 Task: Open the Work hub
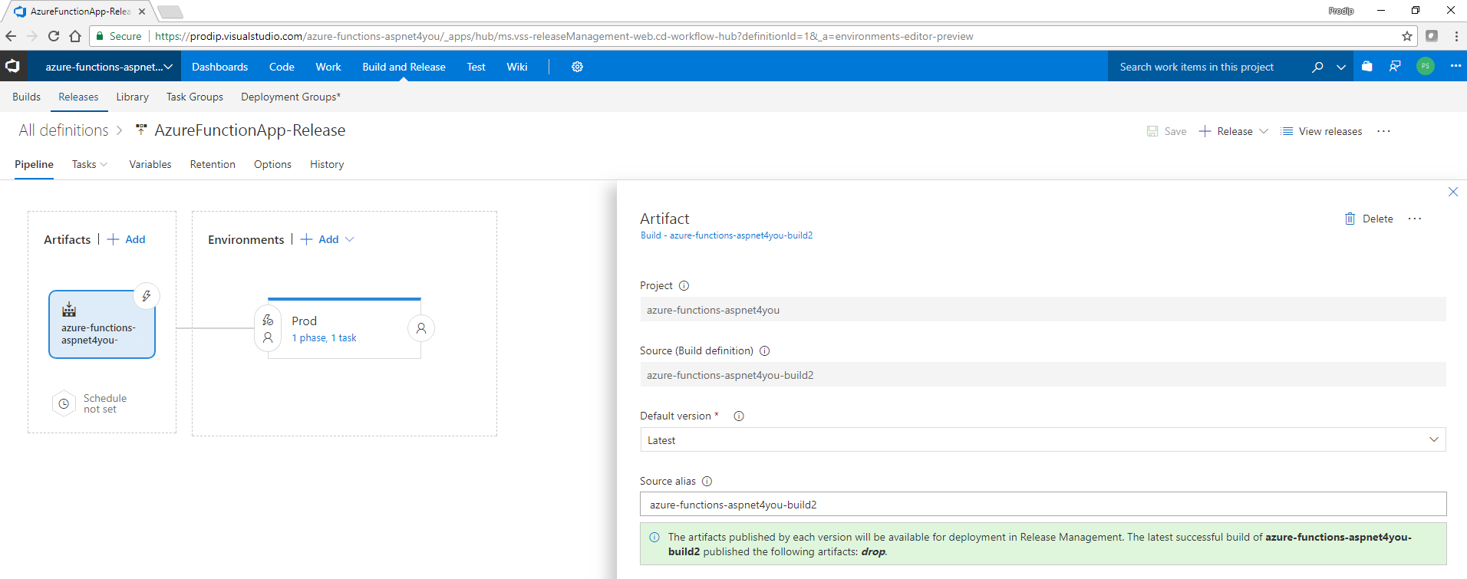(x=328, y=67)
